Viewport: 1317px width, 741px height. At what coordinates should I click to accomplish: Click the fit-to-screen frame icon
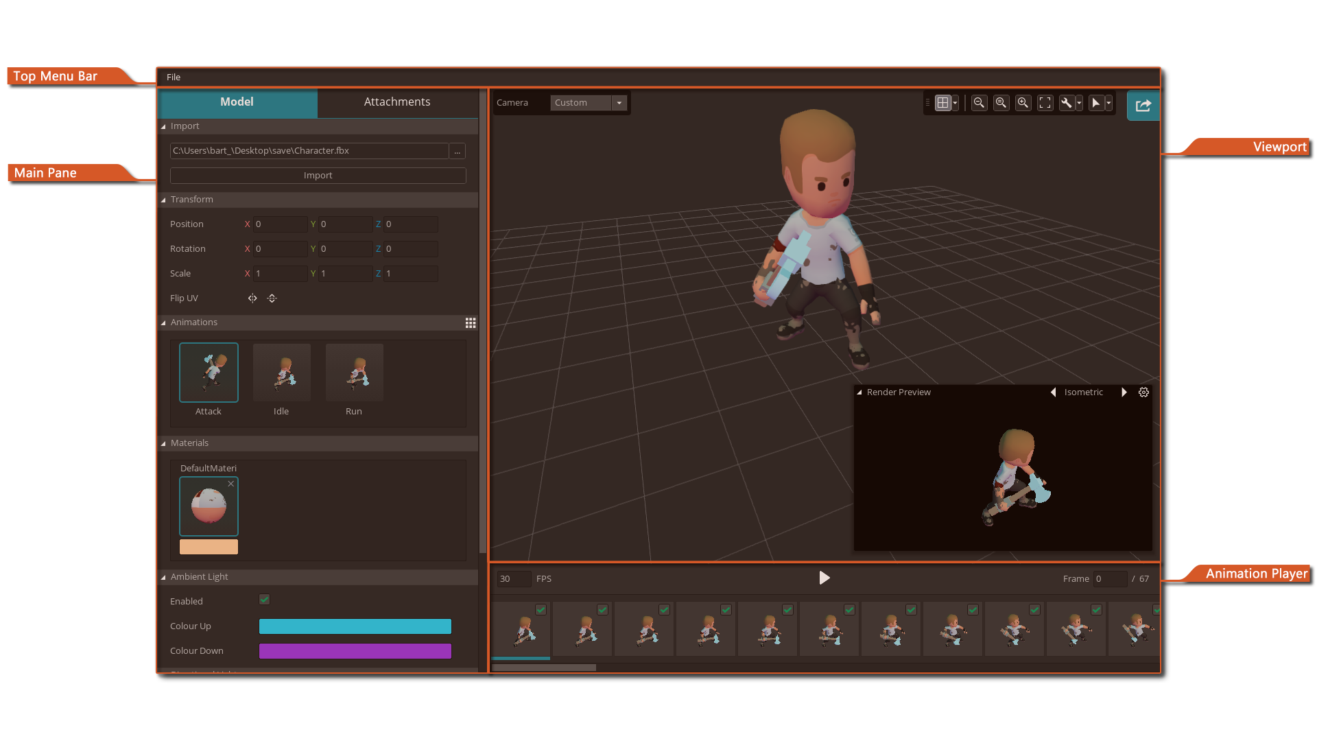(1045, 103)
